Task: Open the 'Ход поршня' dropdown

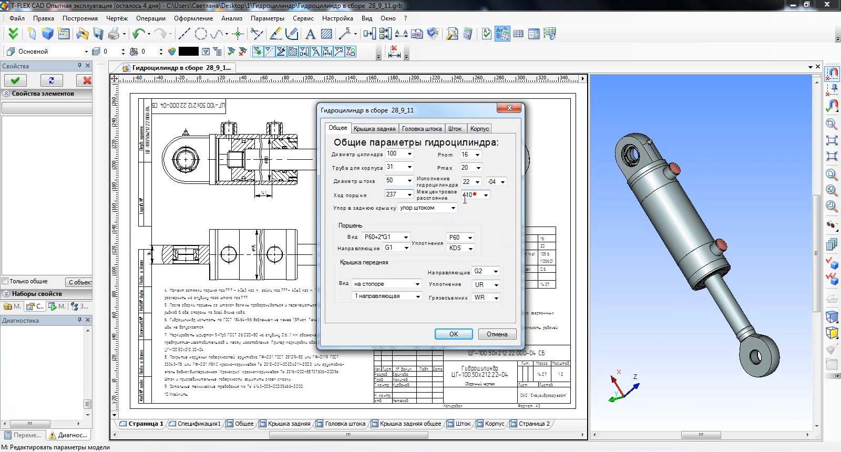Action: (x=409, y=194)
